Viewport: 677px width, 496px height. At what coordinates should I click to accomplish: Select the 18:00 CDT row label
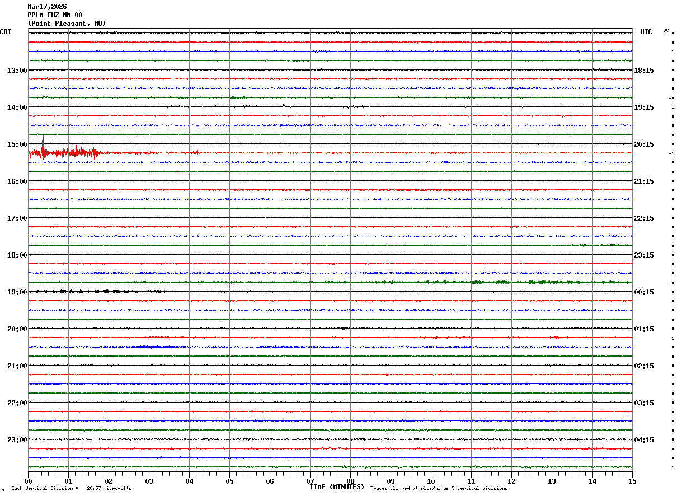17,255
